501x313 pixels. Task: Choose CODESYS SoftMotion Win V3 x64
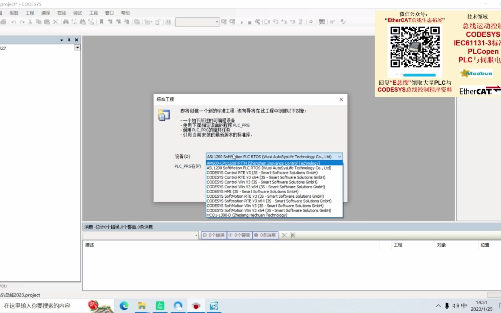274,210
